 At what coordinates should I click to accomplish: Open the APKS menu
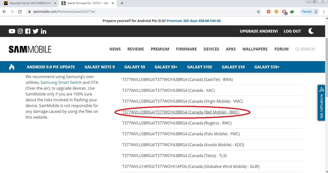tap(231, 49)
